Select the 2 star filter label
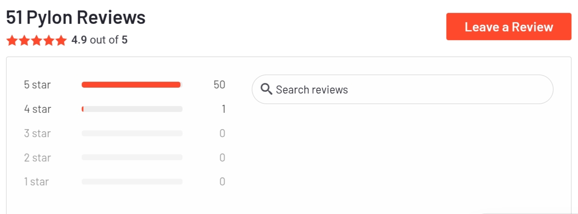The width and height of the screenshot is (578, 214). [x=37, y=158]
